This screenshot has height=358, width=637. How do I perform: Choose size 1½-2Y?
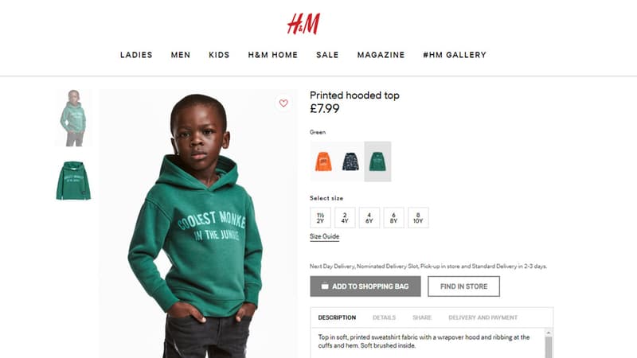(321, 218)
